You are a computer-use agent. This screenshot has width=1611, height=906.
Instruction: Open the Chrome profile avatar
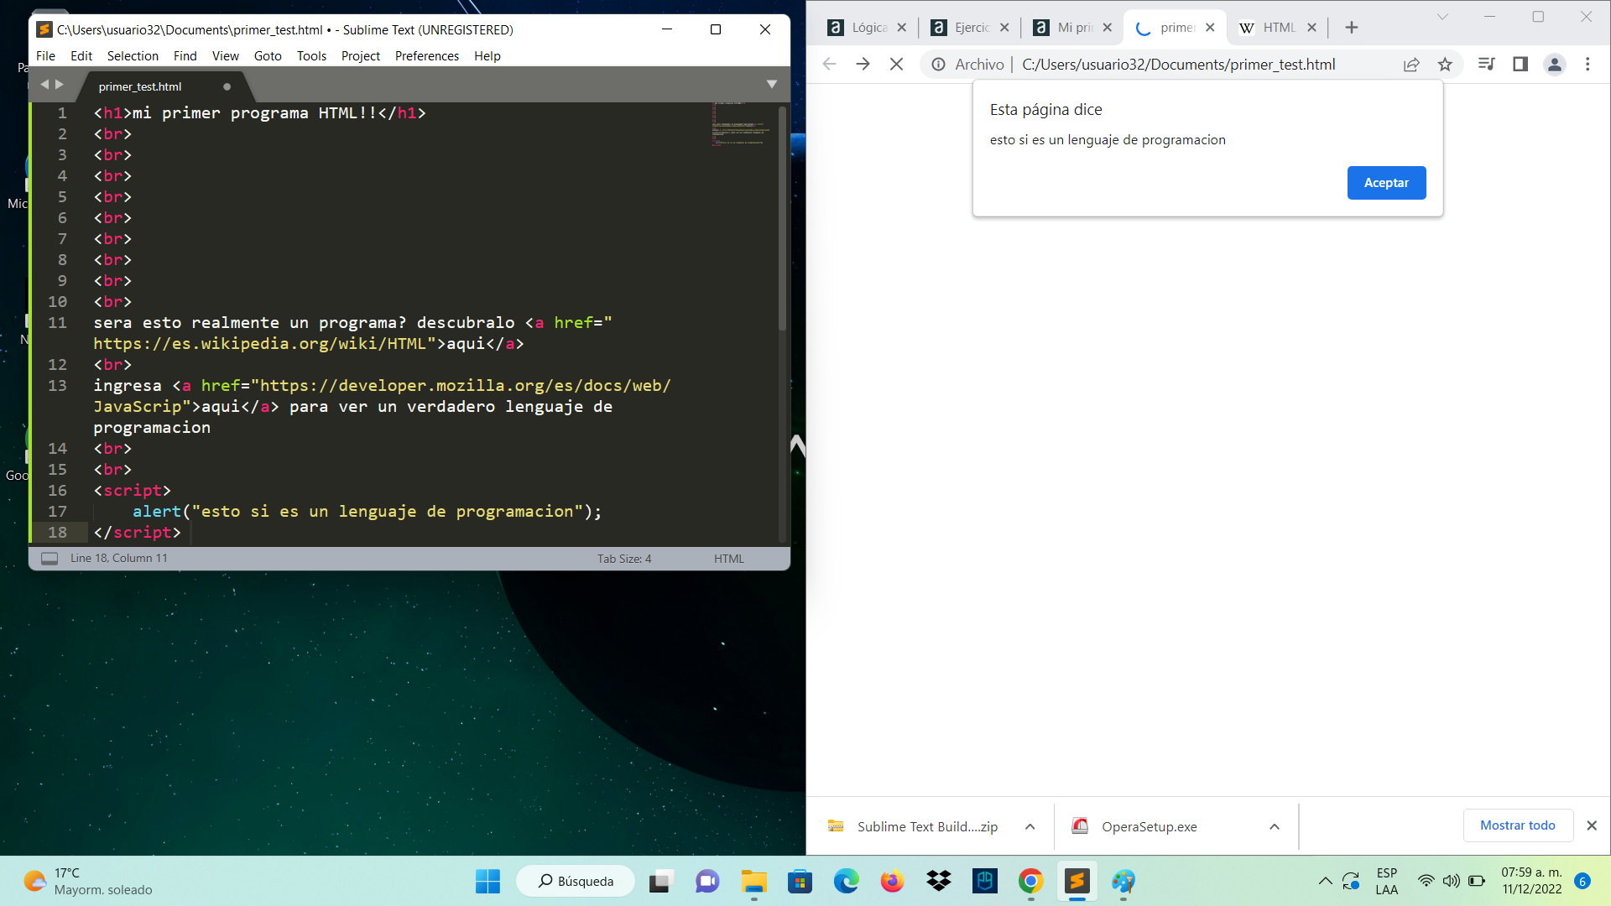1555,65
